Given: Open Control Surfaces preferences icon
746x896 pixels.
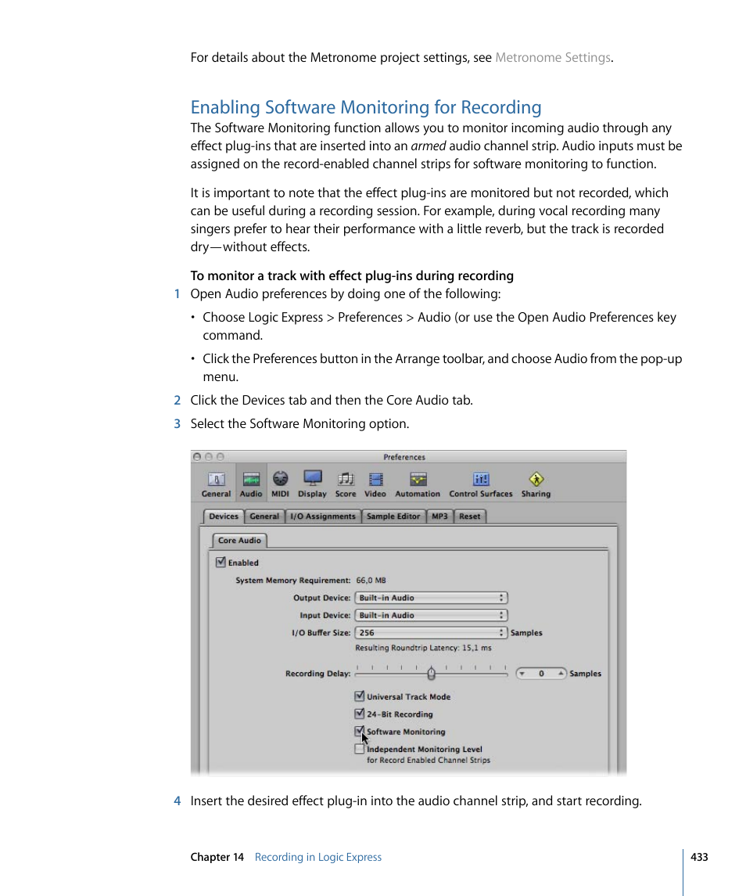Looking at the screenshot, I should coord(480,484).
